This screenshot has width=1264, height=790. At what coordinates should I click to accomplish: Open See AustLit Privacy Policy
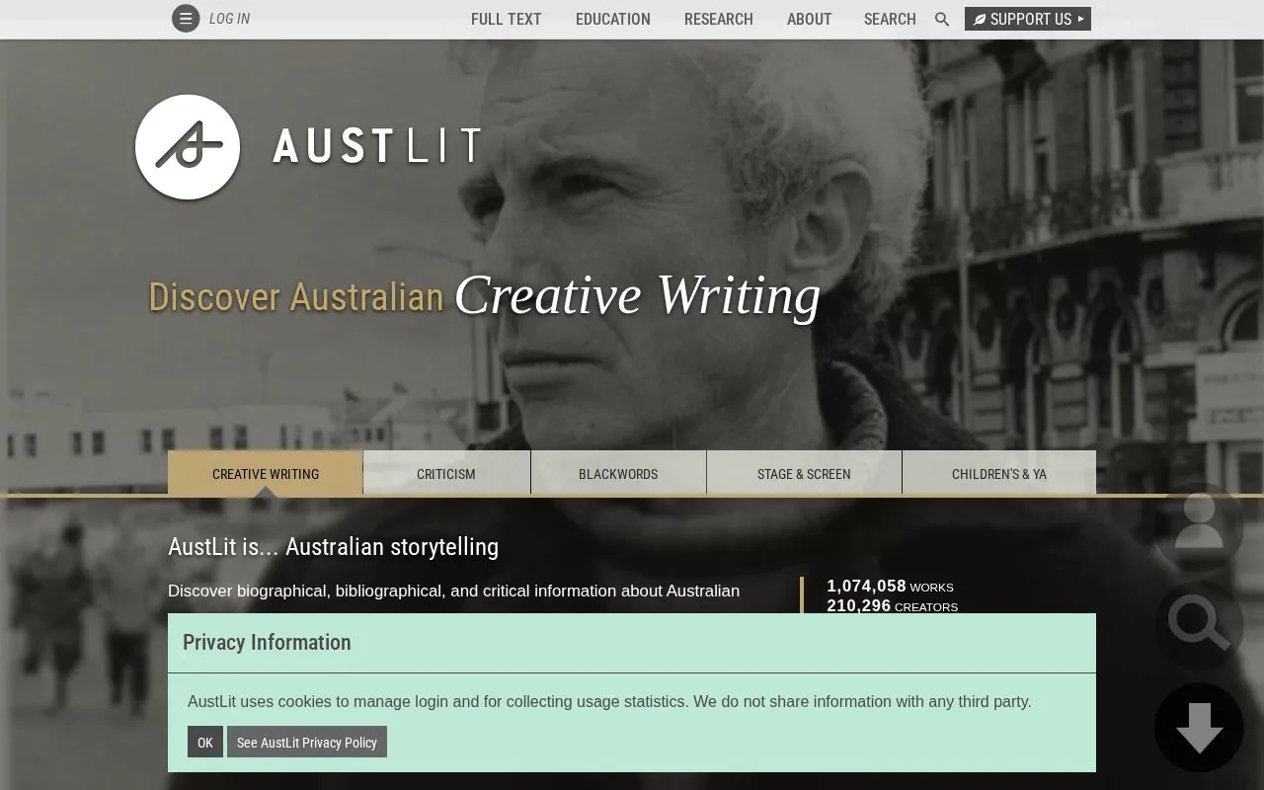[x=307, y=742]
